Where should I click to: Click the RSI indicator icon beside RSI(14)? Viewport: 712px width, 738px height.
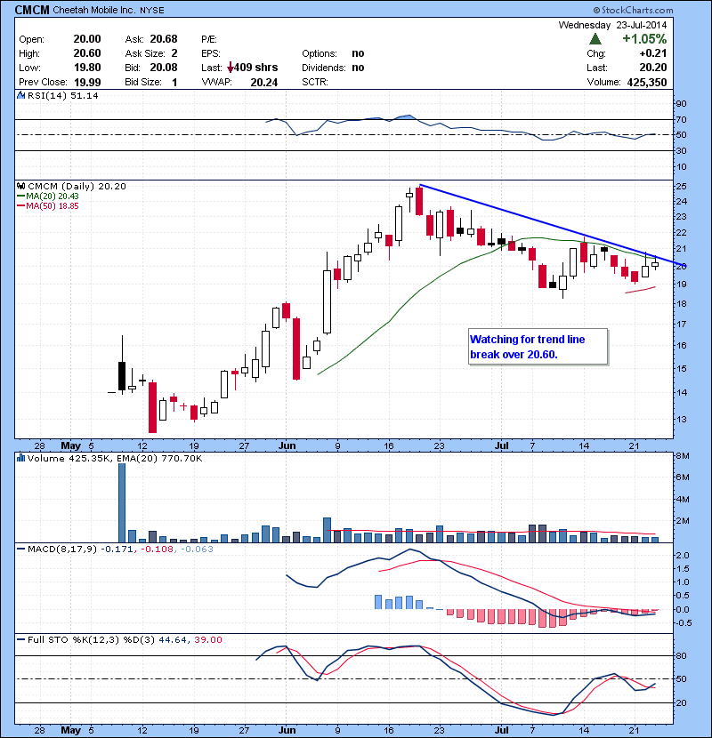coord(21,95)
